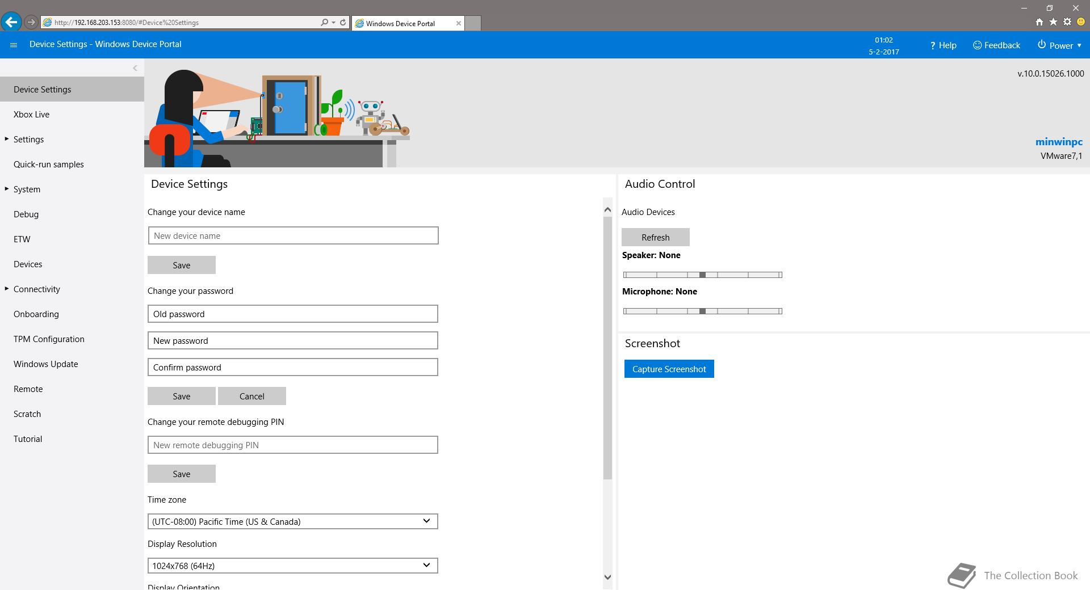Open a new browser tab
The width and height of the screenshot is (1090, 590).
tap(473, 23)
